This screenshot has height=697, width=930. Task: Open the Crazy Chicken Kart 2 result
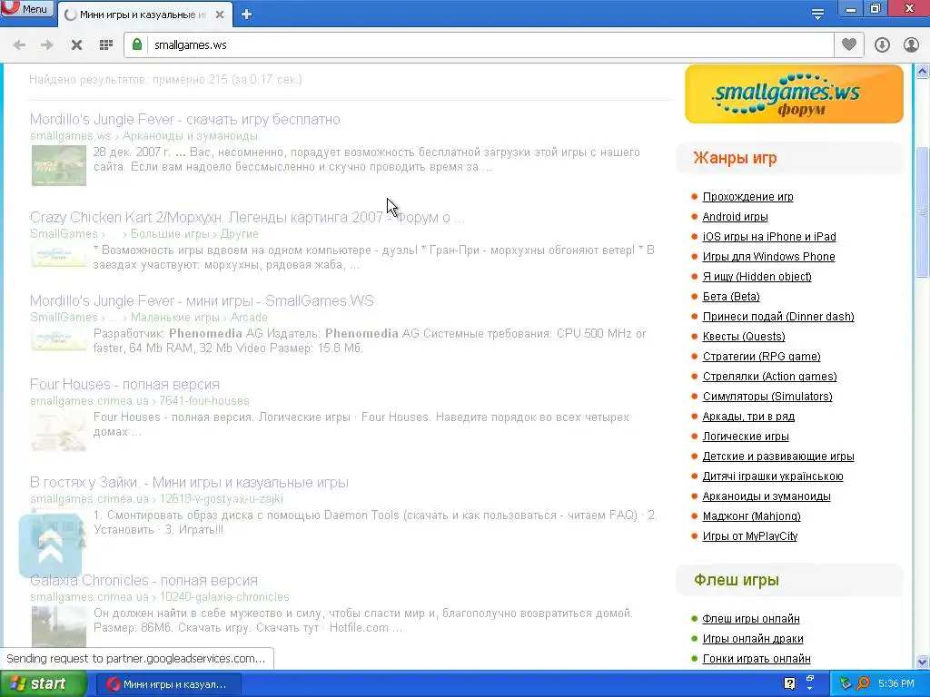[x=247, y=218]
